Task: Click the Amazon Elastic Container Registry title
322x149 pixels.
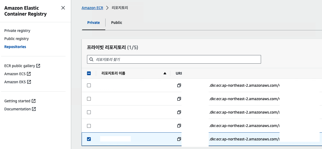Action: click(26, 11)
